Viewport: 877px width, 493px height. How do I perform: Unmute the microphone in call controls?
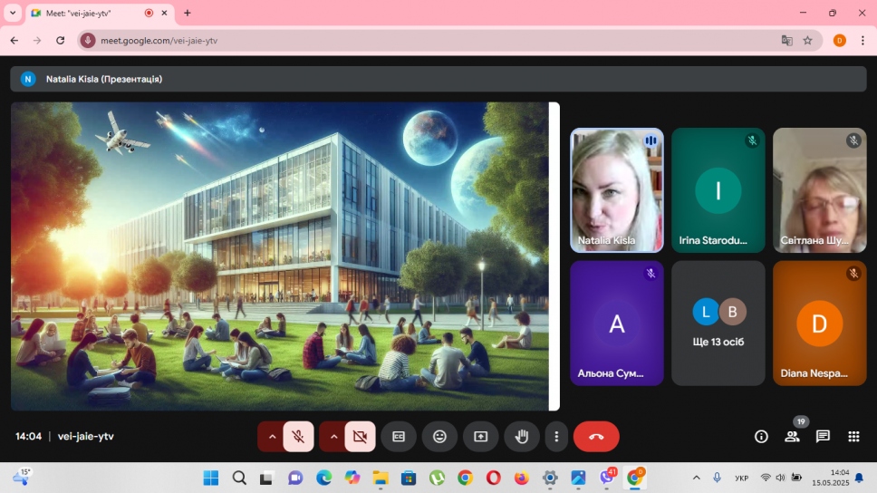point(298,437)
